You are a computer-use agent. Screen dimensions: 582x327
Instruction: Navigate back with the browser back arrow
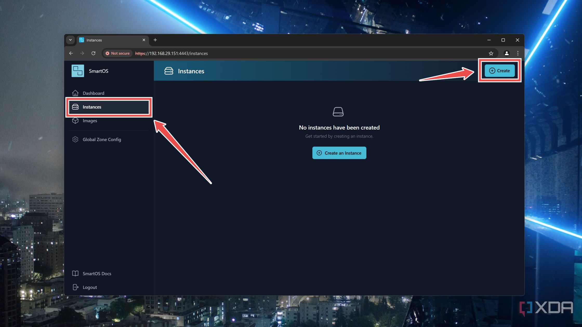(x=71, y=53)
